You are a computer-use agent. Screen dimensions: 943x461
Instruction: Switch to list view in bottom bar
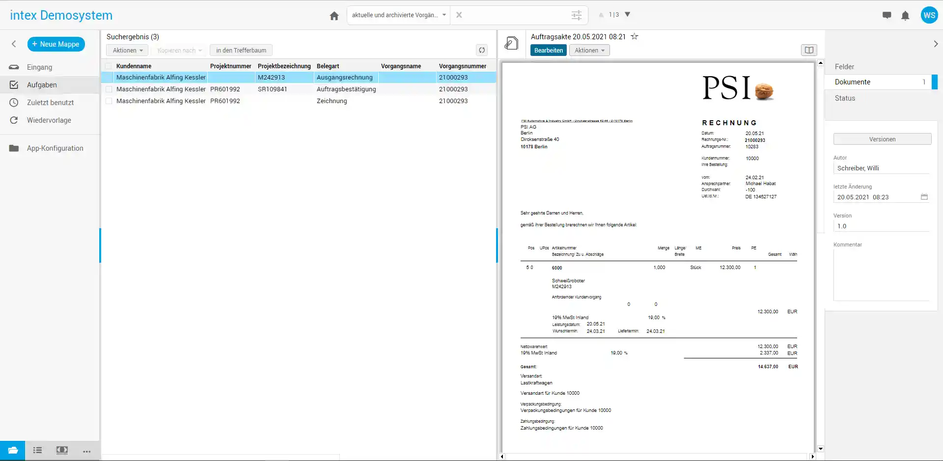37,450
